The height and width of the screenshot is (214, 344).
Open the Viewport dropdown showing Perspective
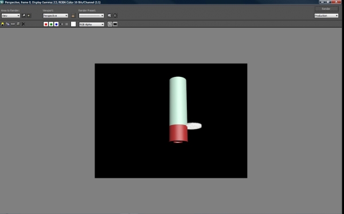pyautogui.click(x=55, y=15)
